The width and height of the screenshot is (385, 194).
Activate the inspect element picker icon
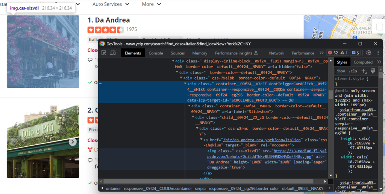tap(103, 53)
